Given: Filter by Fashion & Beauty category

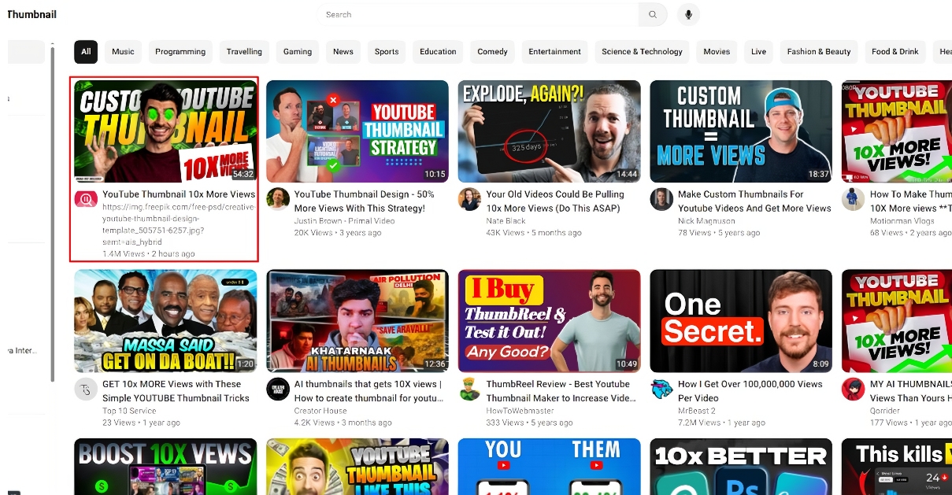Looking at the screenshot, I should [x=819, y=52].
